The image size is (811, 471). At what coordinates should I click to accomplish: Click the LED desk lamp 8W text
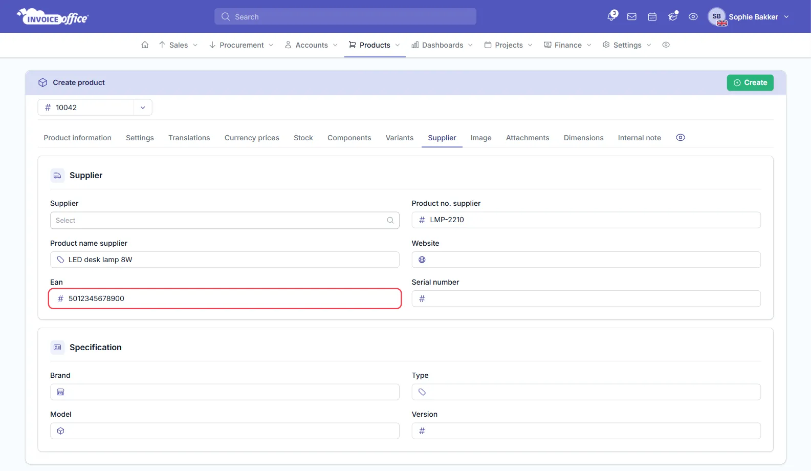tap(100, 260)
